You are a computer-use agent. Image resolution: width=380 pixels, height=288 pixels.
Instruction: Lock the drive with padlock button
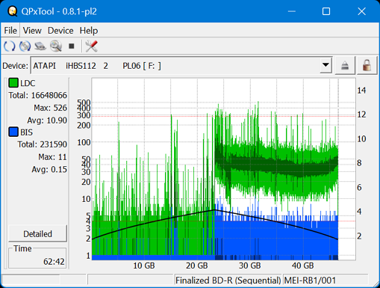tap(367, 66)
